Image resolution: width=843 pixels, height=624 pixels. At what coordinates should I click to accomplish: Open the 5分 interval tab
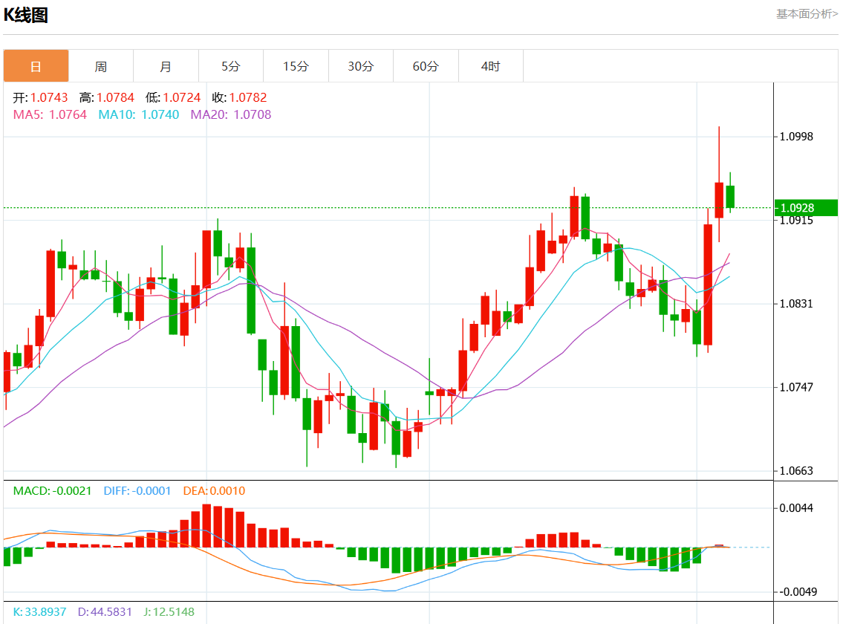231,66
